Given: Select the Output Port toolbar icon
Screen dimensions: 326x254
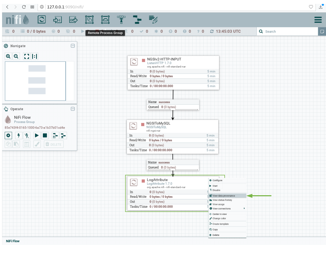Looking at the screenshot, I should [73, 20].
